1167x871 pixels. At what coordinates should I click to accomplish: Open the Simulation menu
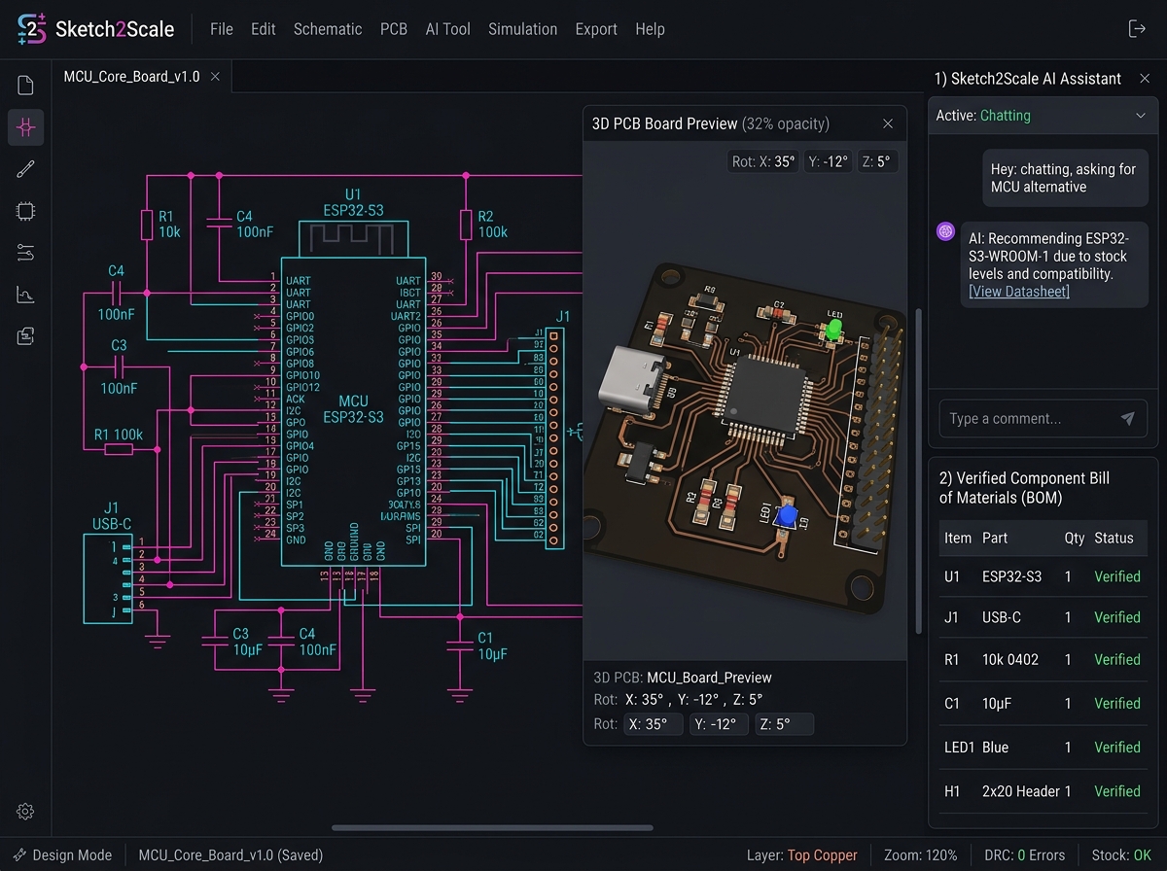pos(523,29)
